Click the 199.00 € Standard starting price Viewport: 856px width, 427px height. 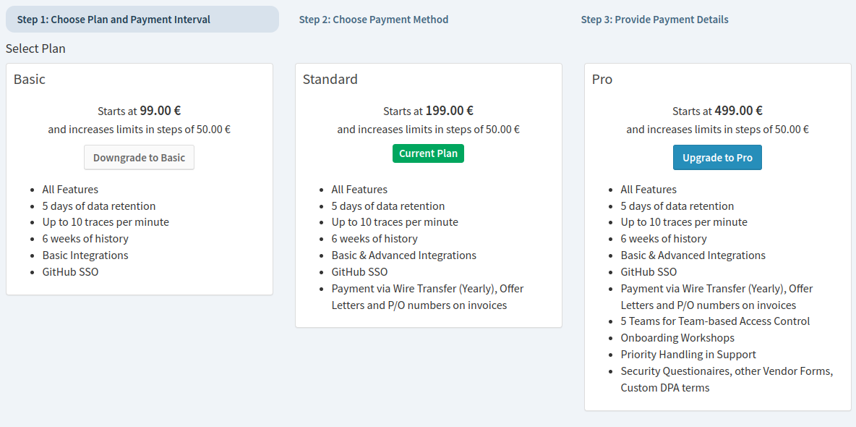click(x=449, y=111)
